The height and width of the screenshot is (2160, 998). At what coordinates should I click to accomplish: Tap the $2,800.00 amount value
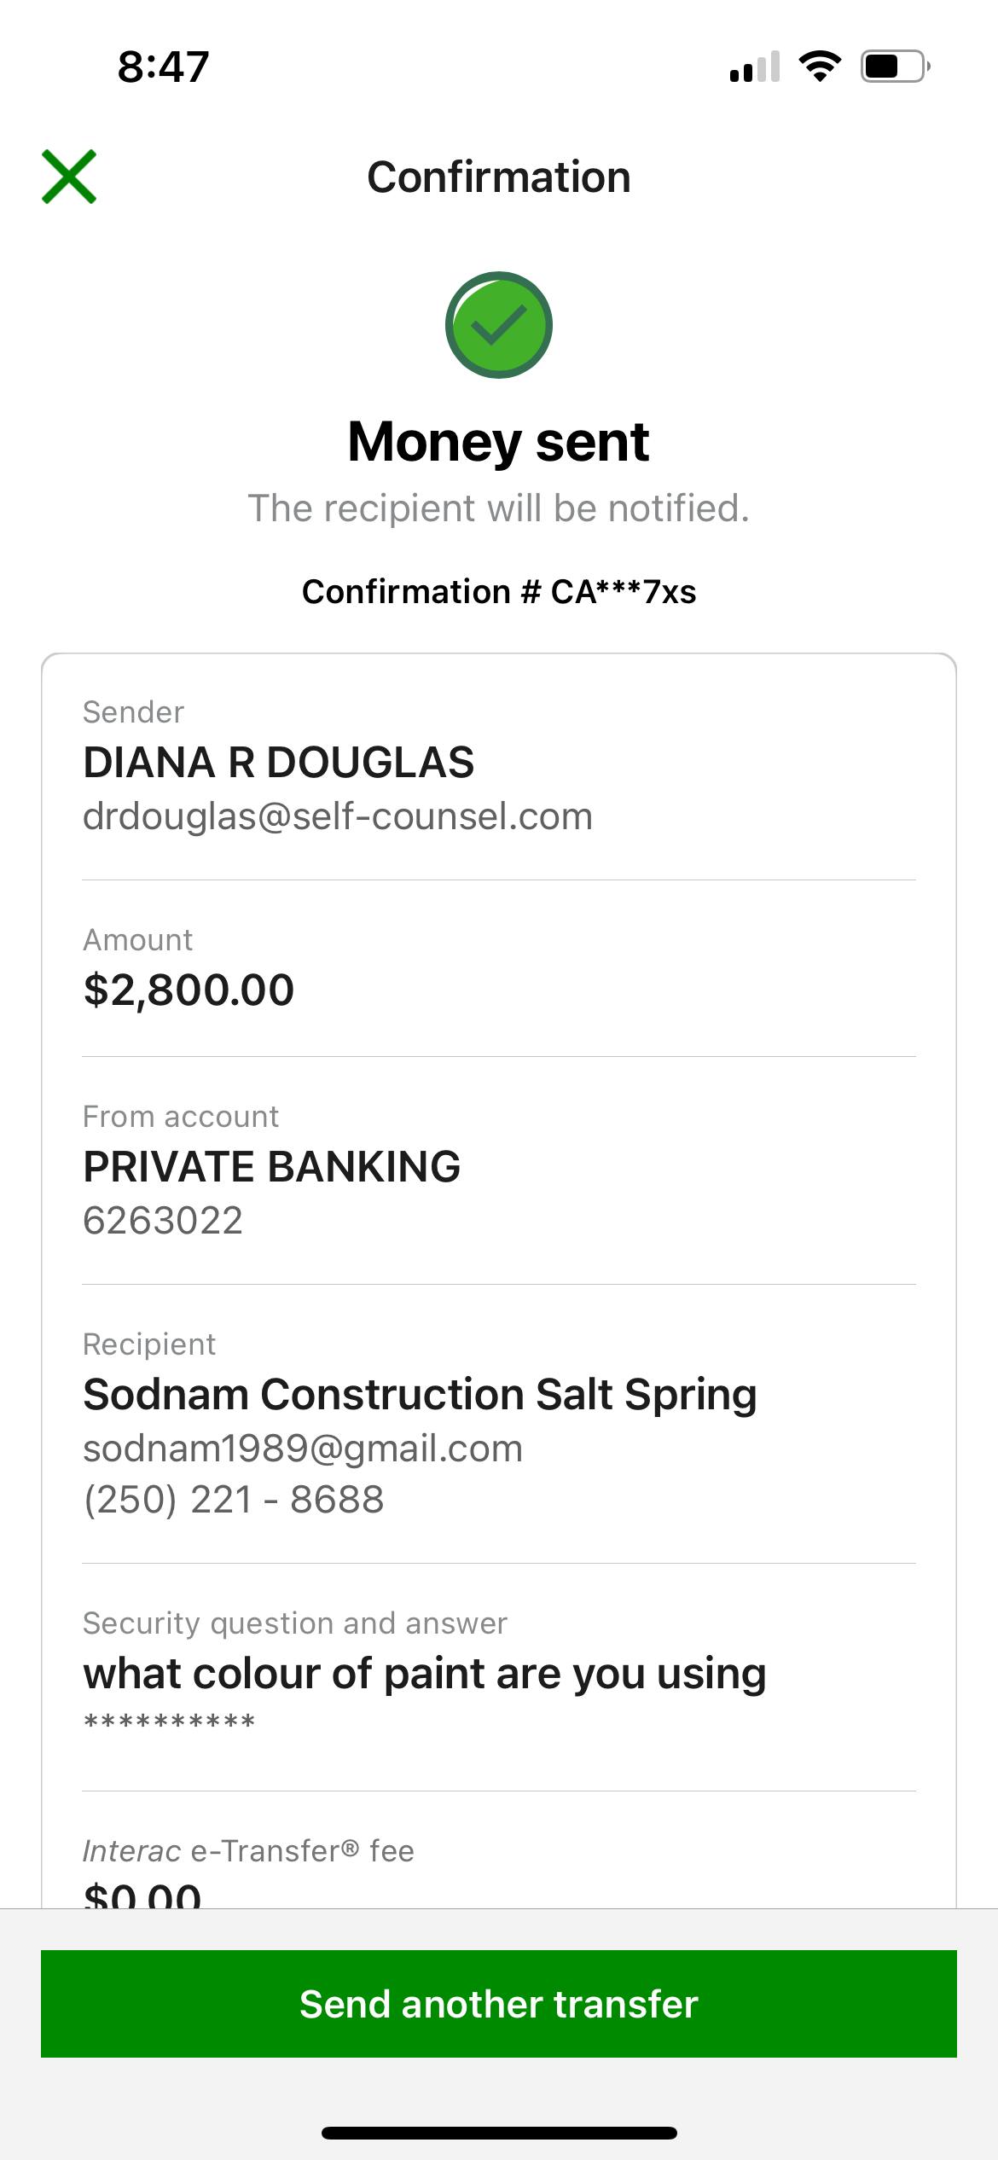189,990
